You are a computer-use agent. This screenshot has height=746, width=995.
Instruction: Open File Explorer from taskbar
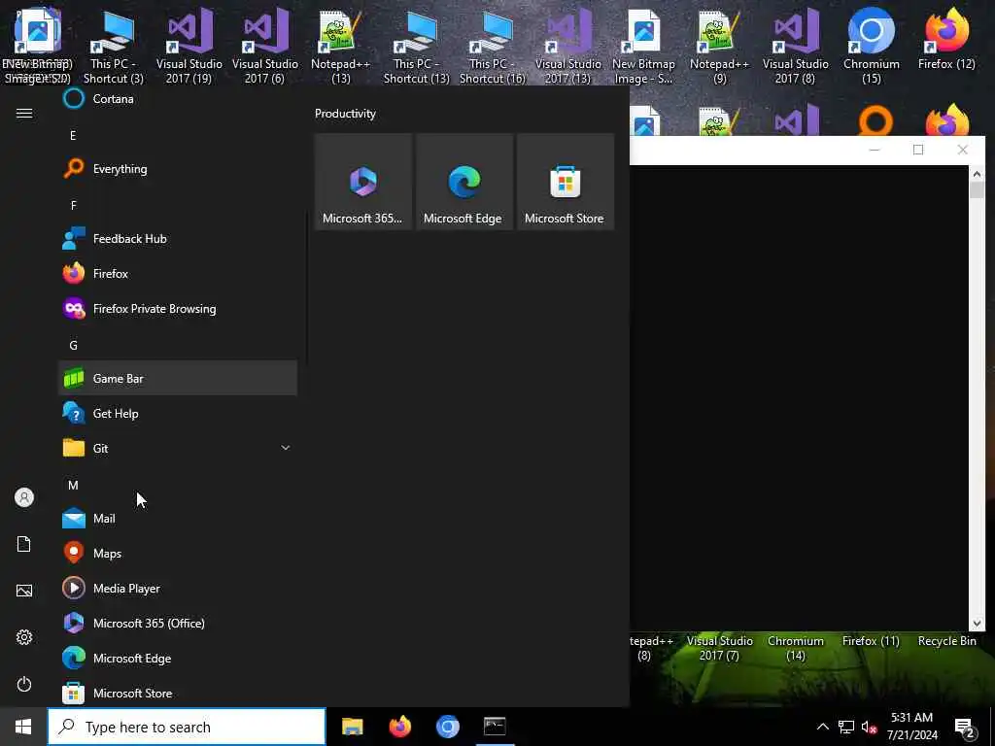(352, 727)
